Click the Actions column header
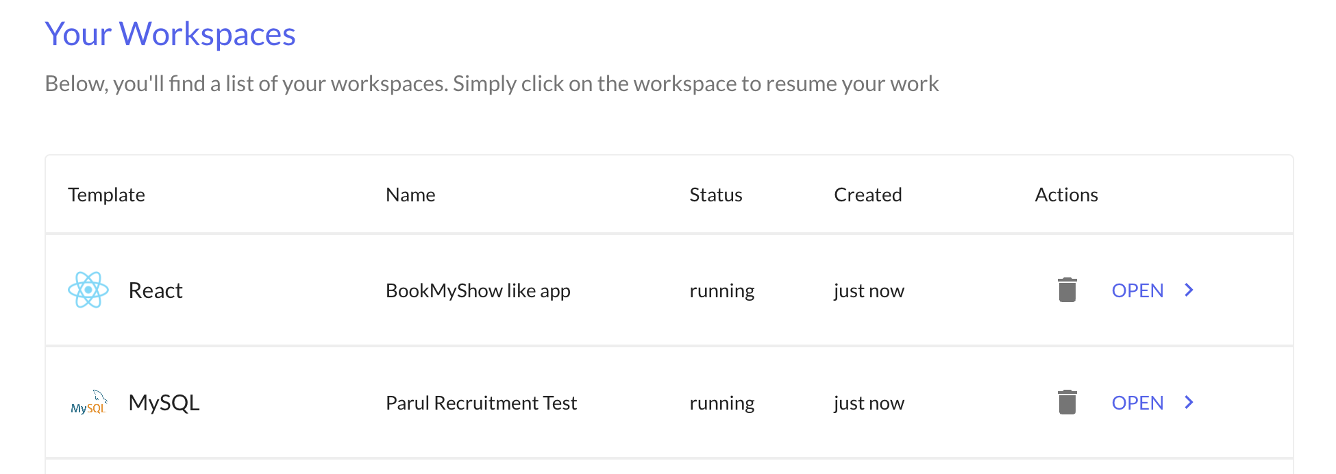 (1066, 195)
